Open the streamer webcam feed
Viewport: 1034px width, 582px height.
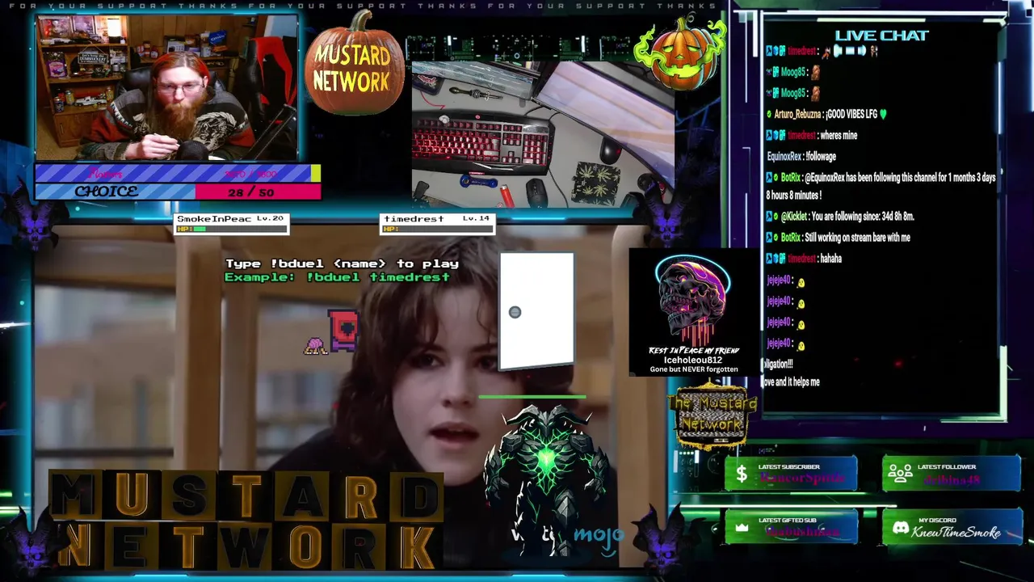(167, 87)
